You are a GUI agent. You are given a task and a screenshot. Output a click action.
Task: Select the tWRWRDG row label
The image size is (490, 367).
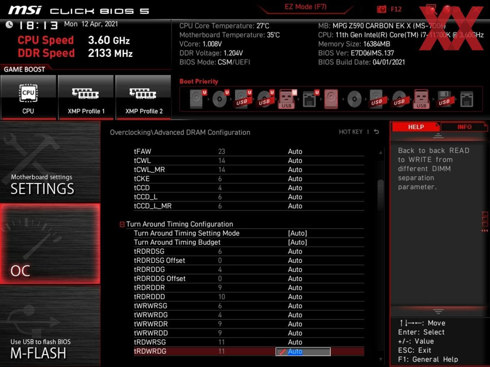[x=151, y=315]
